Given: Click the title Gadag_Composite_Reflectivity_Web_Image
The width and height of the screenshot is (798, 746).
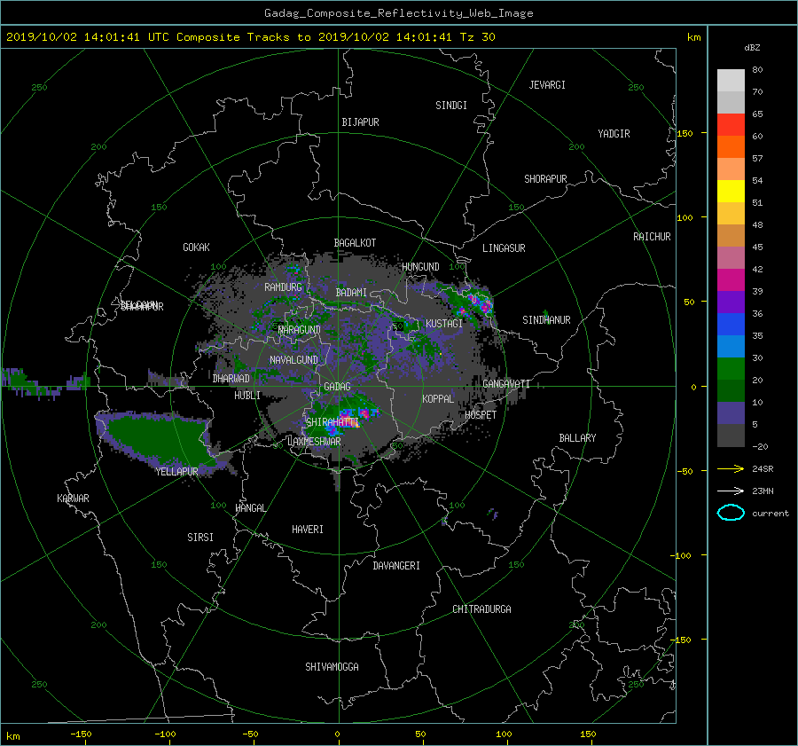Looking at the screenshot, I should pyautogui.click(x=398, y=13).
